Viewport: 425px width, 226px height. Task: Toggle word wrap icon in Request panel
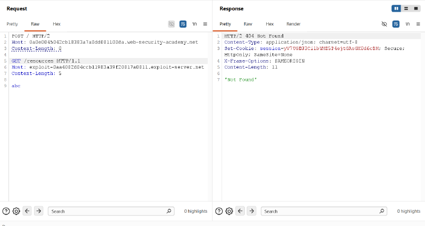pyautogui.click(x=183, y=24)
